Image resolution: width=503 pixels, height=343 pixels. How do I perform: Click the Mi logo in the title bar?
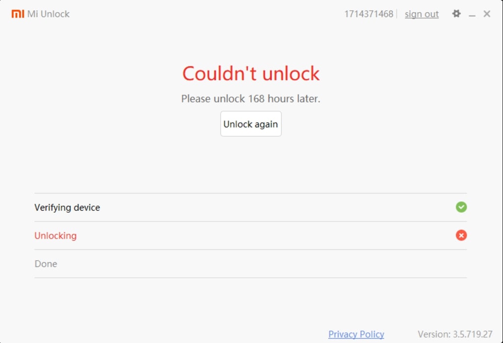point(18,14)
